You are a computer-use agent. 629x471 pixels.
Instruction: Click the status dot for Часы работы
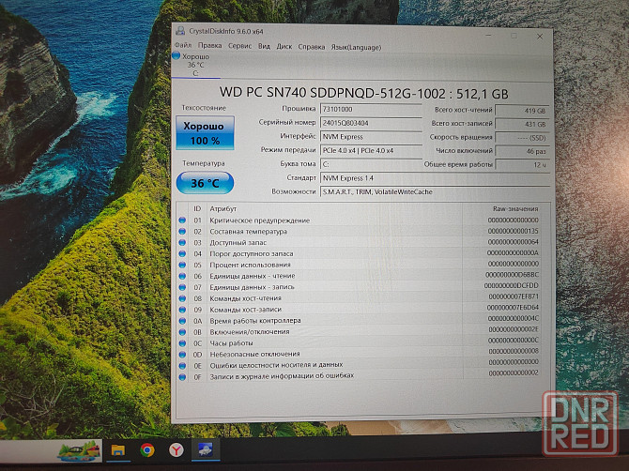click(182, 343)
